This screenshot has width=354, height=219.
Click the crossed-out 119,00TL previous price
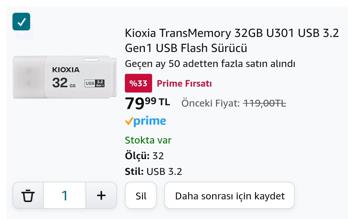[x=265, y=104]
